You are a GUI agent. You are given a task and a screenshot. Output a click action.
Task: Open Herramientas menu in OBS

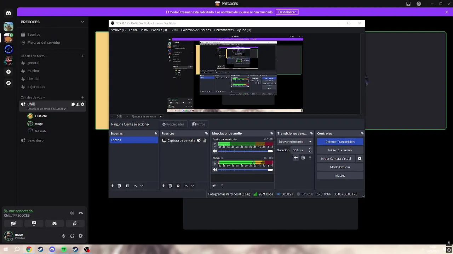[224, 30]
